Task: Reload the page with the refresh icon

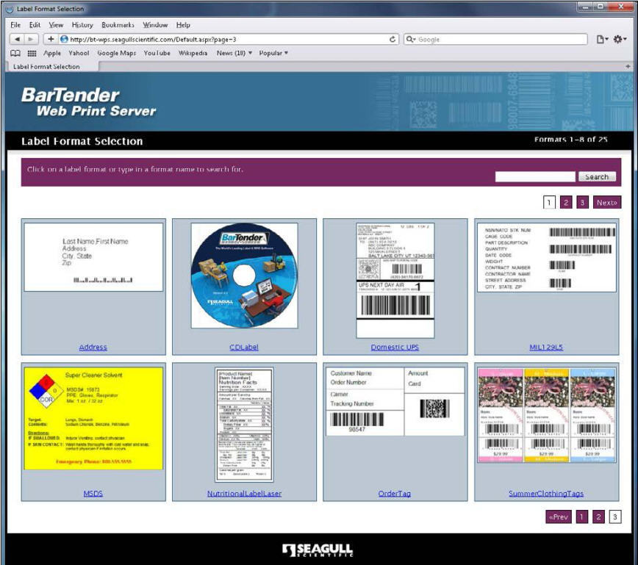Action: pos(393,39)
